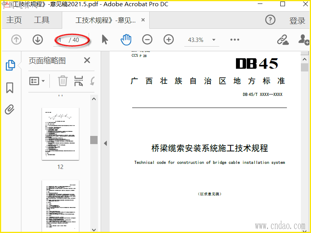Select the page 13 thumbnail below

(60, 206)
